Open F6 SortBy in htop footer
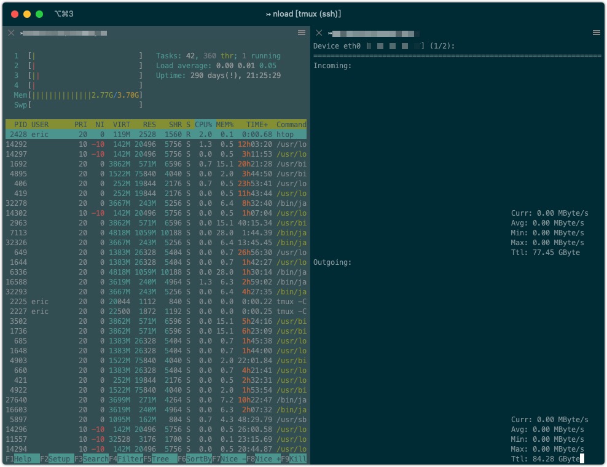The width and height of the screenshot is (607, 467). pyautogui.click(x=195, y=459)
